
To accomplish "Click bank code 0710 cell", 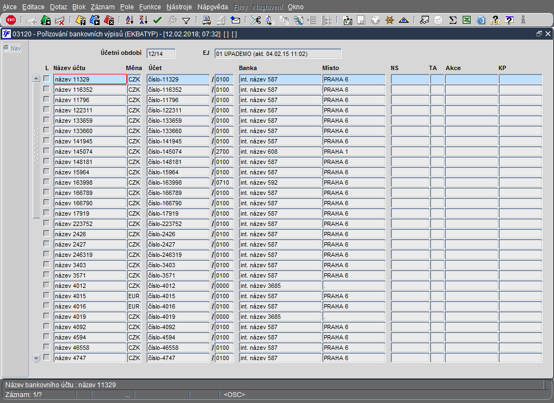I will (x=224, y=182).
